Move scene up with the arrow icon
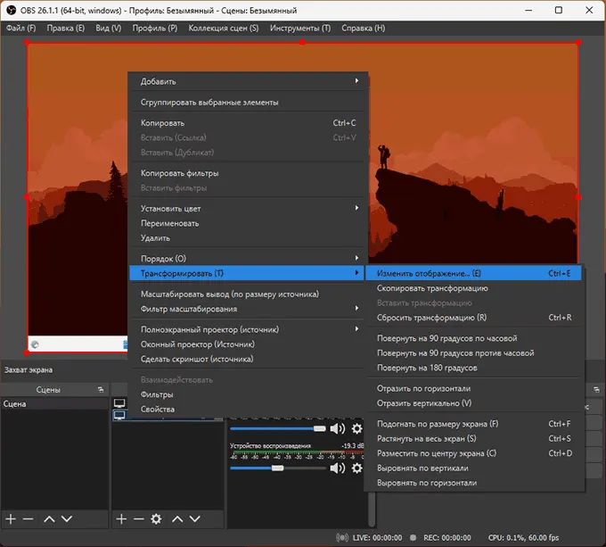 coord(49,518)
